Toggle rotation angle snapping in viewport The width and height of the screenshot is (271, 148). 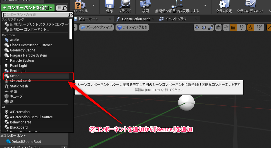(x=250, y=28)
